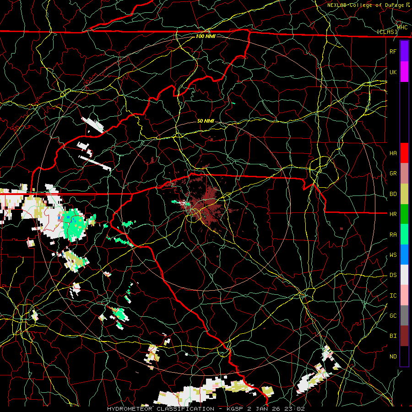Image resolution: width=412 pixels, height=412 pixels.
Task: Click the RF legend label
Action: click(393, 51)
